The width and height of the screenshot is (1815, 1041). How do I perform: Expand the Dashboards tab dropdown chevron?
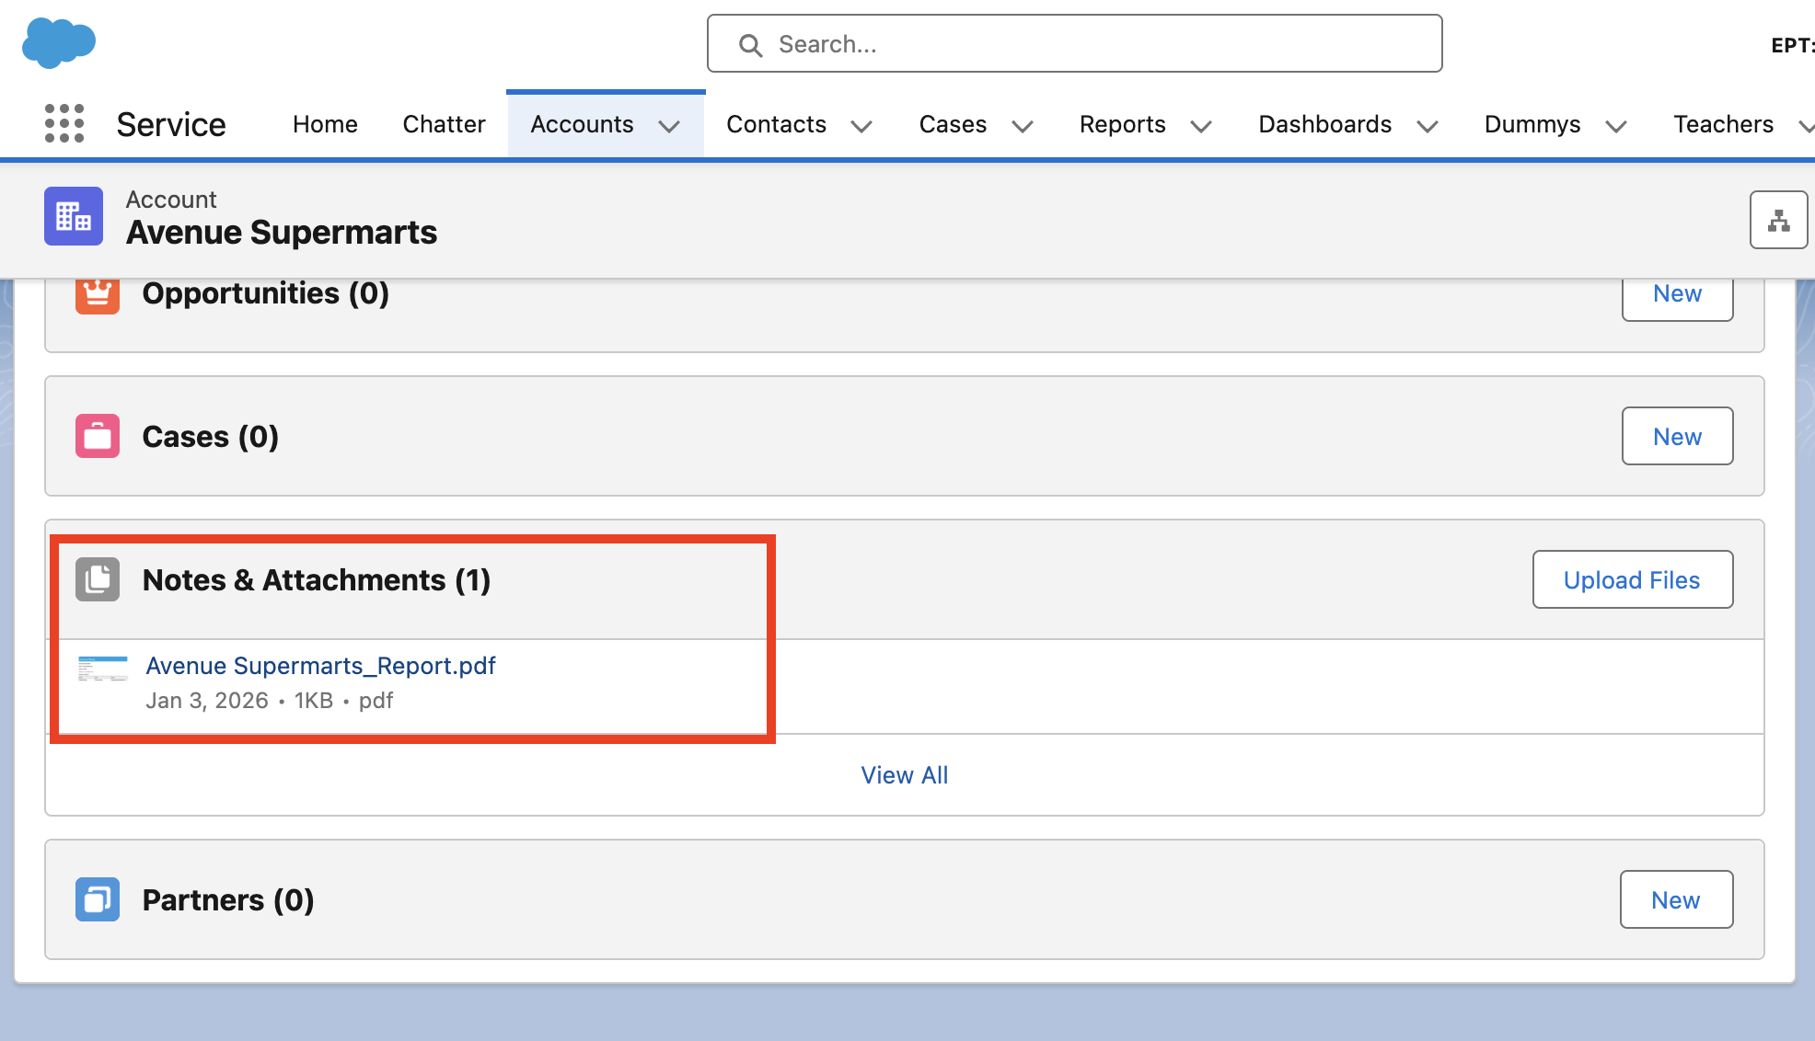(1428, 126)
